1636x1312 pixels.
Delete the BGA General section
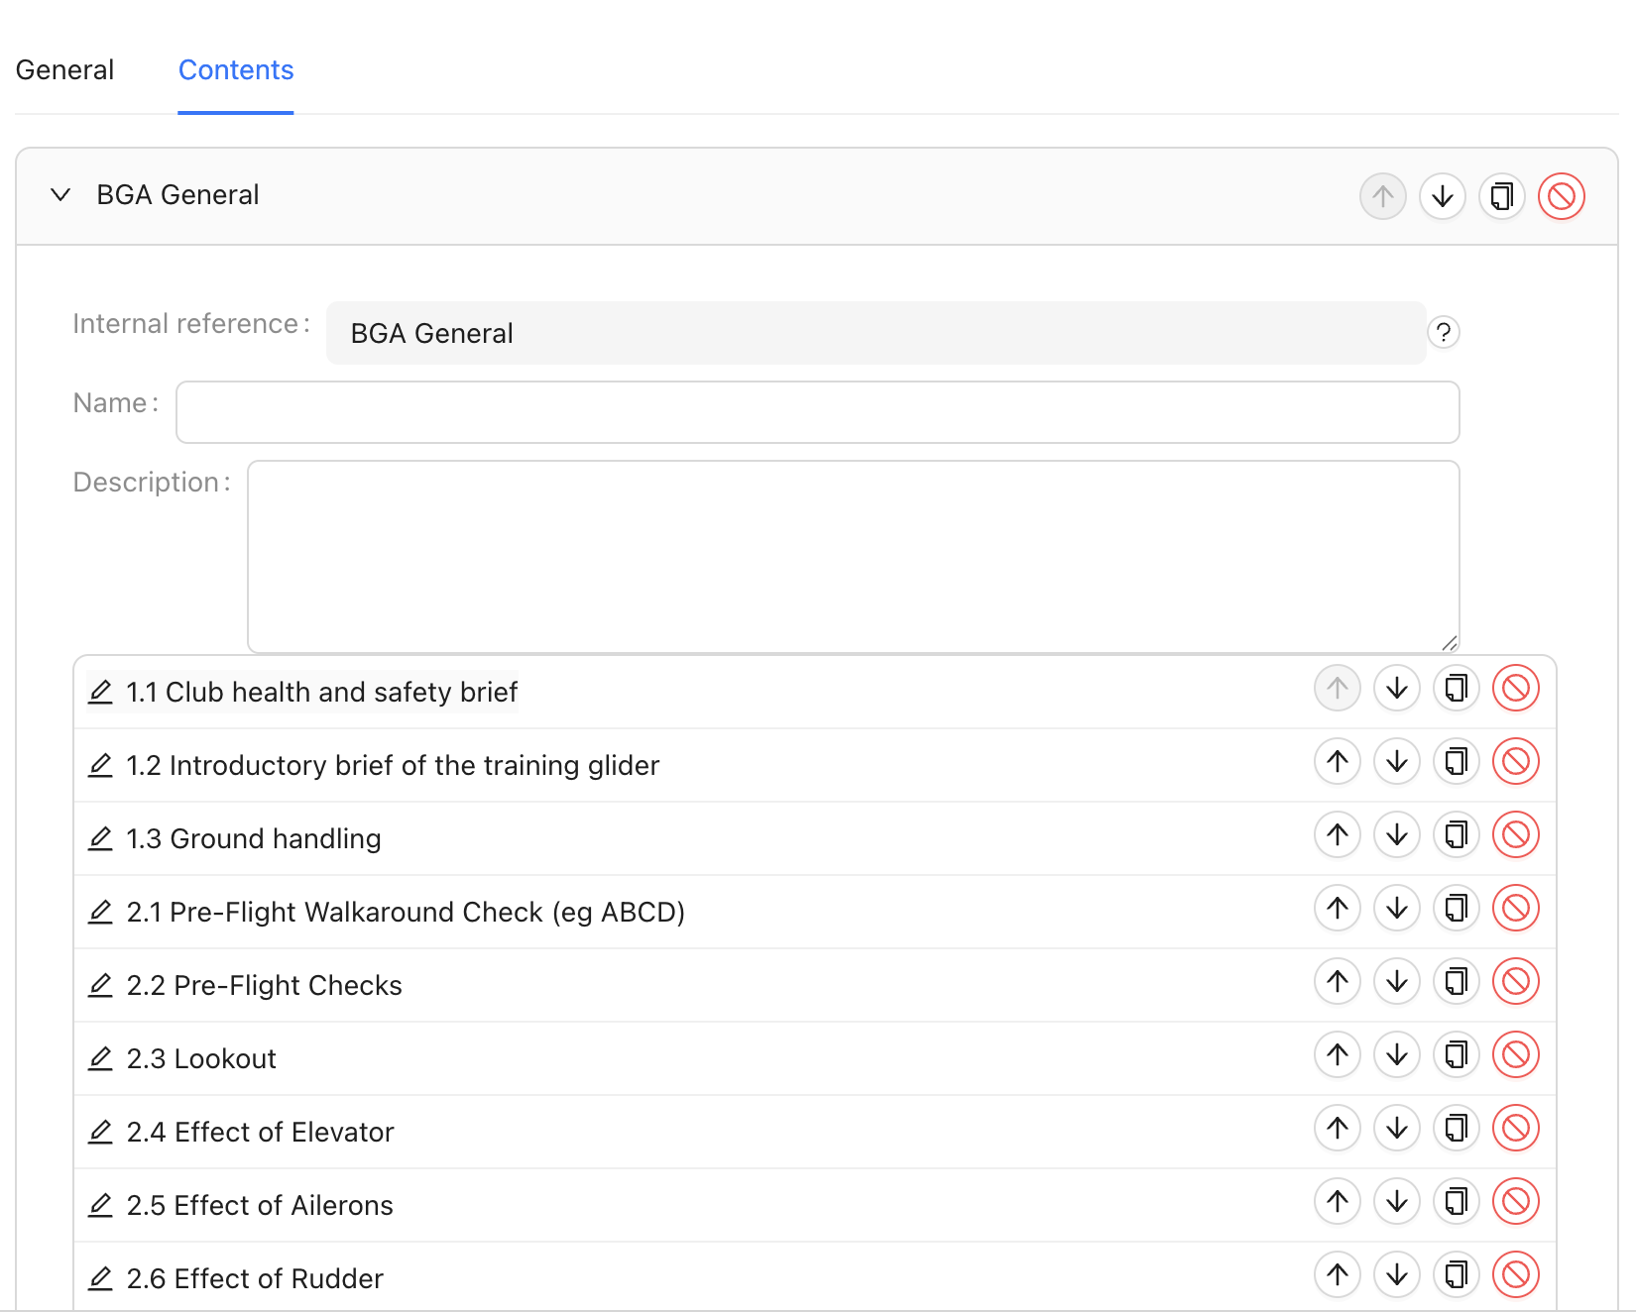tap(1561, 196)
